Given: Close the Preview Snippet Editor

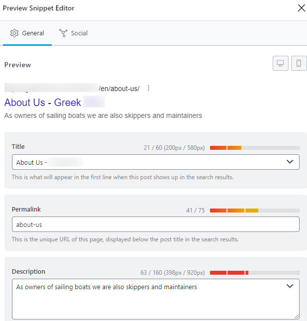Looking at the screenshot, I should (x=301, y=8).
